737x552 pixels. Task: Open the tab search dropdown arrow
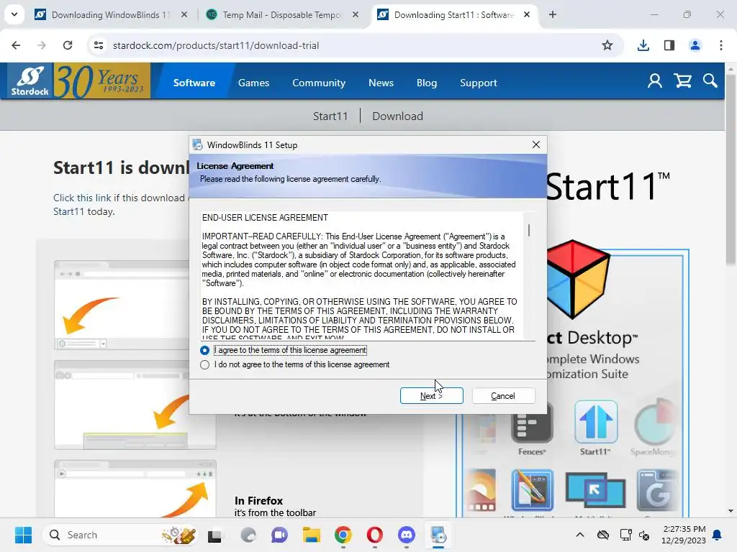pos(14,14)
